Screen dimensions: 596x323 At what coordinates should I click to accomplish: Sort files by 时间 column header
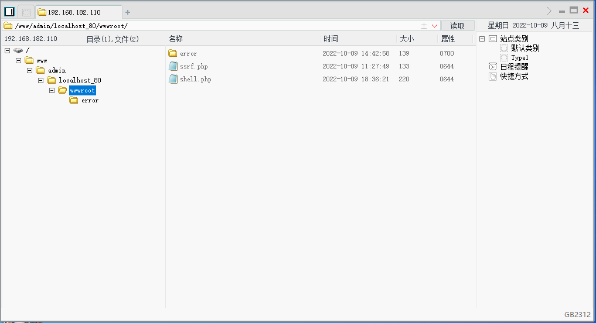coord(331,39)
